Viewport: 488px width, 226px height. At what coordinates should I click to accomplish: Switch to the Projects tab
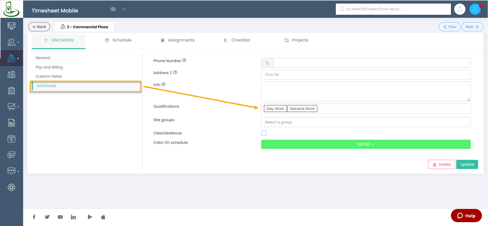(x=296, y=40)
